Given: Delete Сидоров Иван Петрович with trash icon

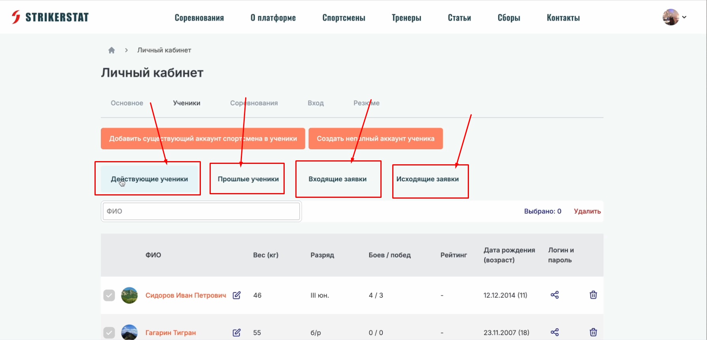Looking at the screenshot, I should (593, 295).
